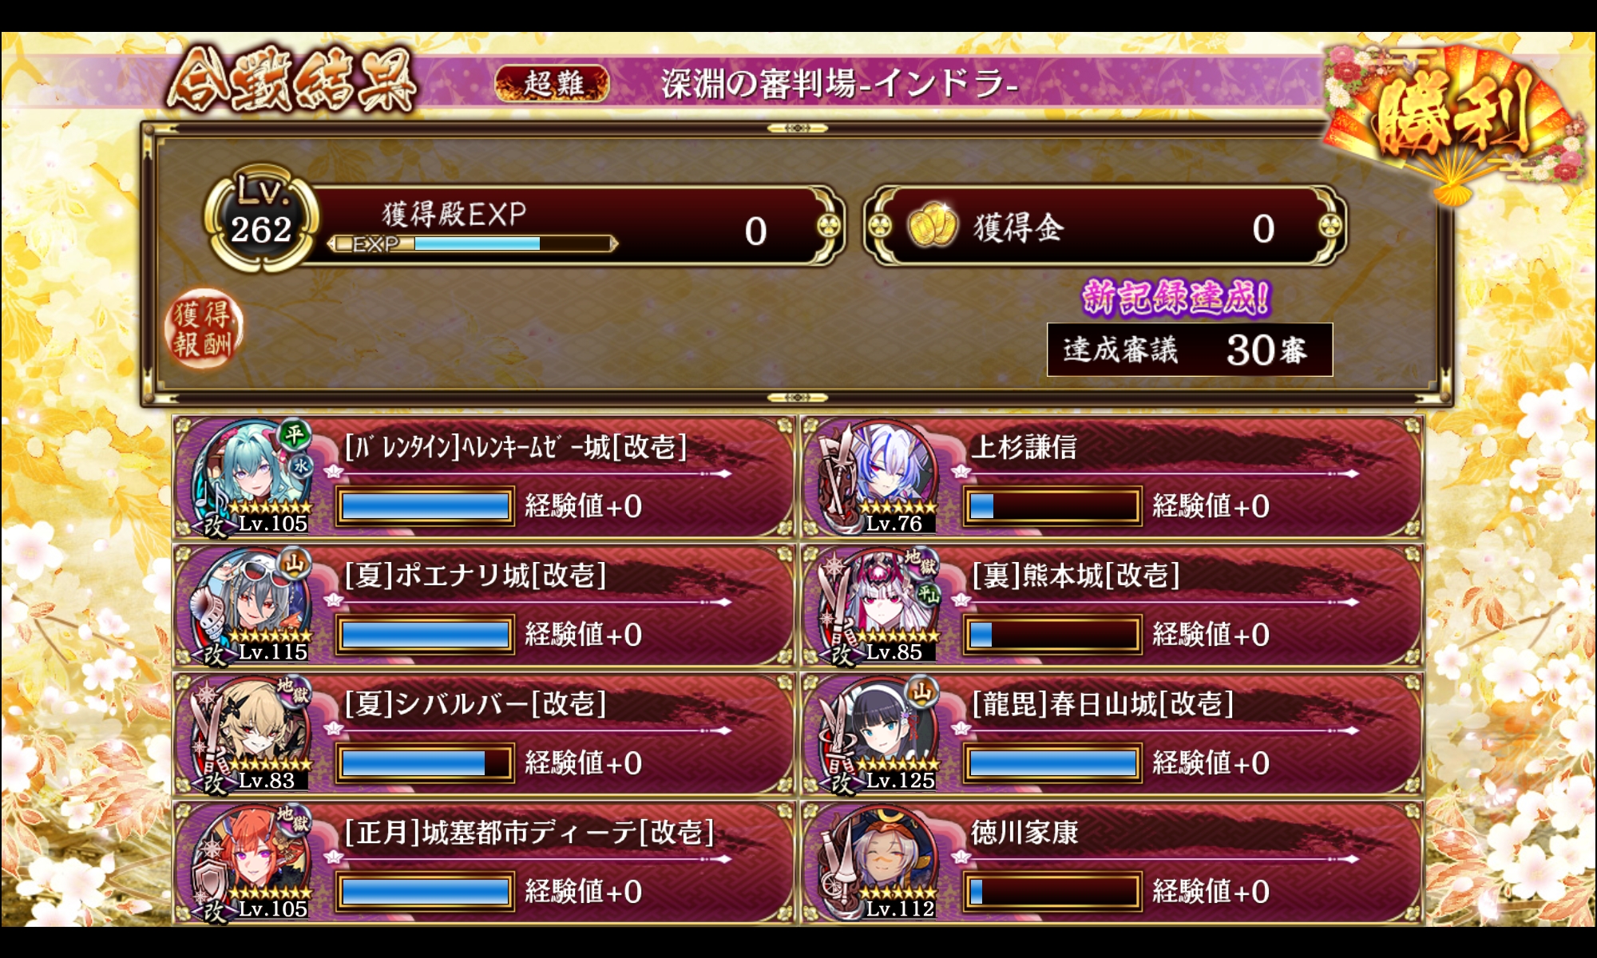Click the [裏]熊本城 character portrait
1597x958 pixels.
point(879,606)
